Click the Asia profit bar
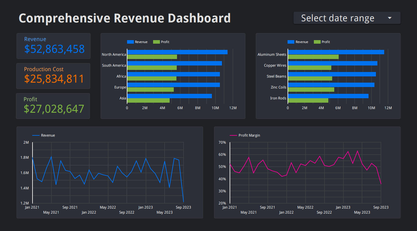Viewport: 417px width, 231px height. click(148, 100)
